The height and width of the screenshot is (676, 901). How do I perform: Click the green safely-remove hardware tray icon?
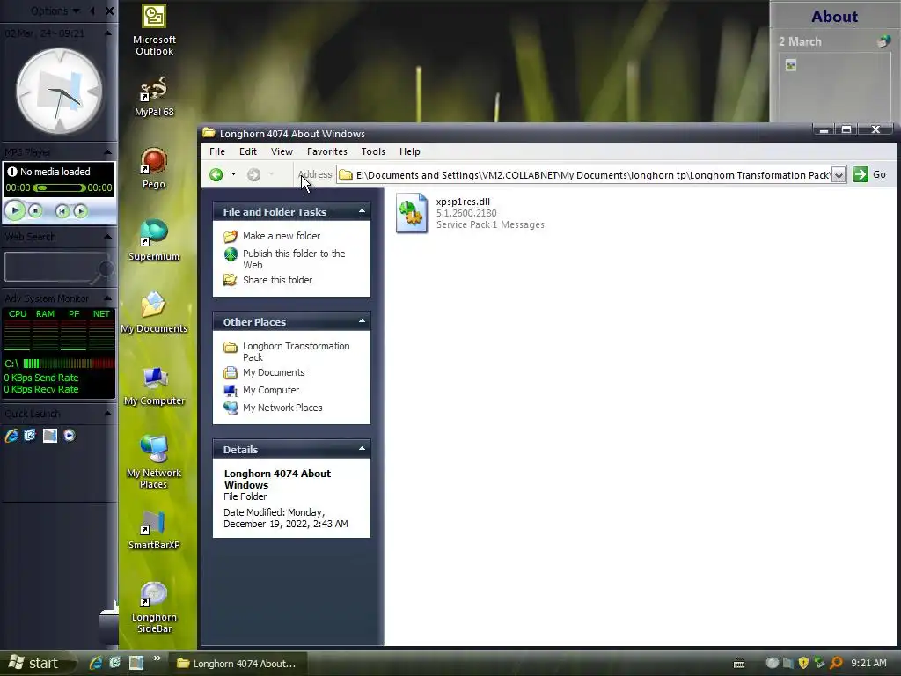click(x=819, y=663)
